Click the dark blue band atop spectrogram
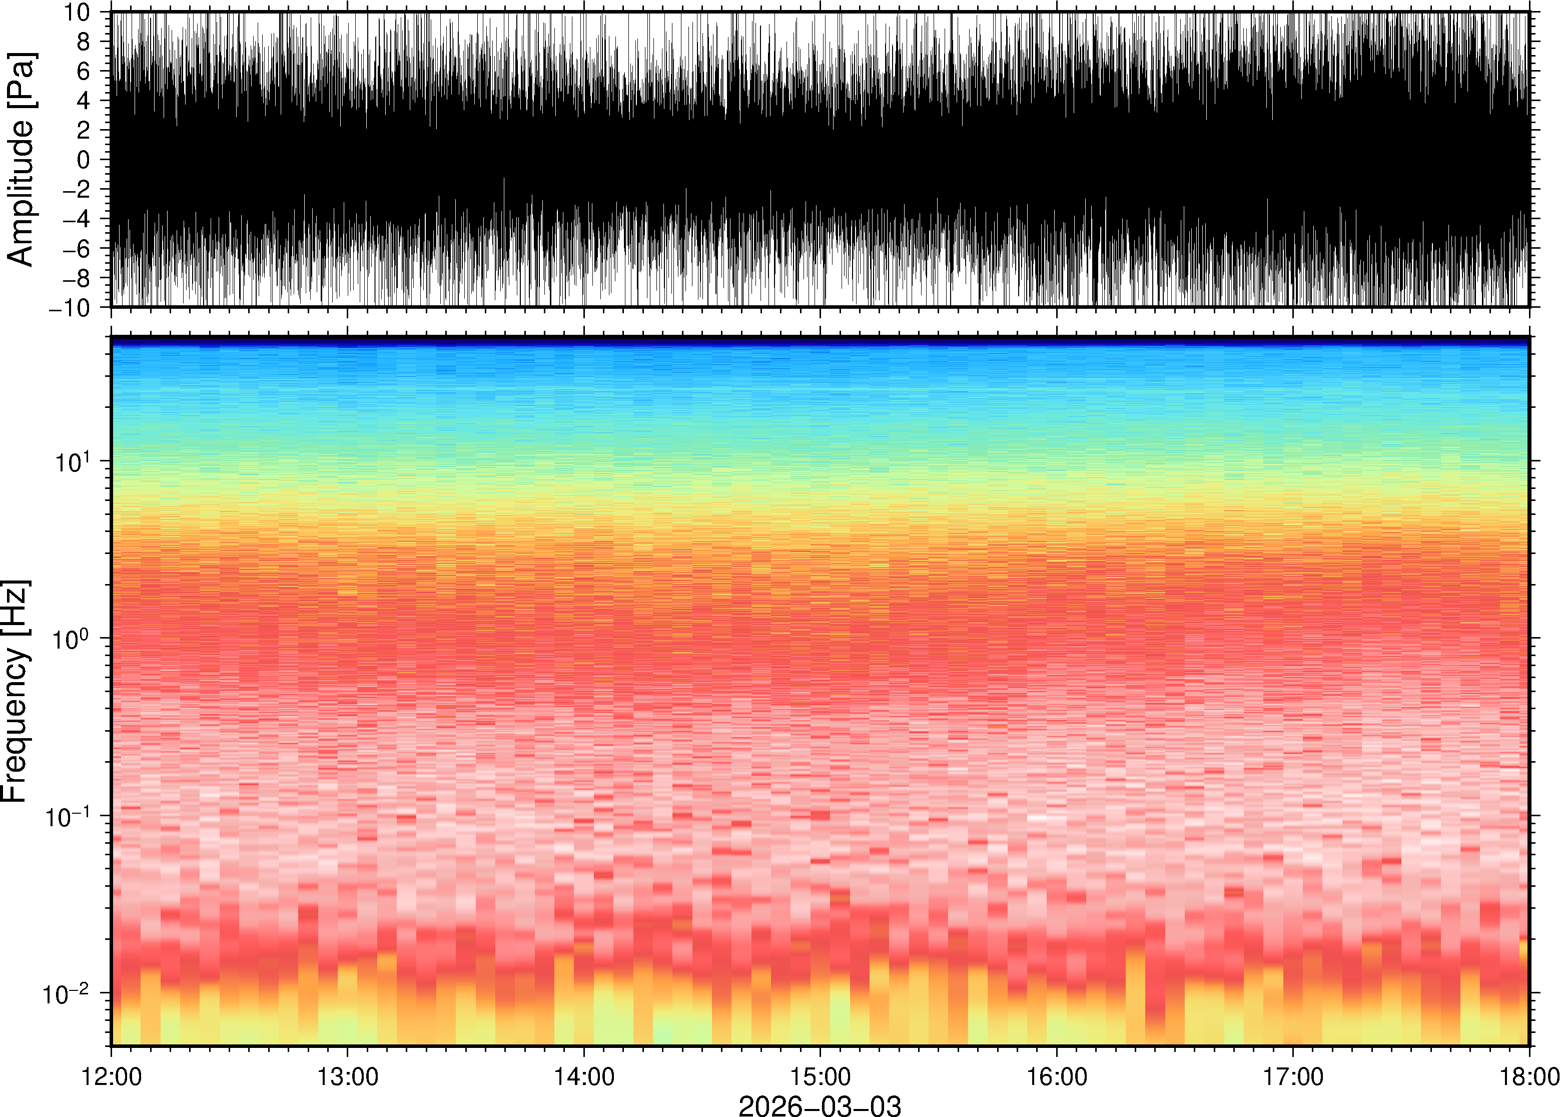This screenshot has height=1117, width=1560. 820,340
